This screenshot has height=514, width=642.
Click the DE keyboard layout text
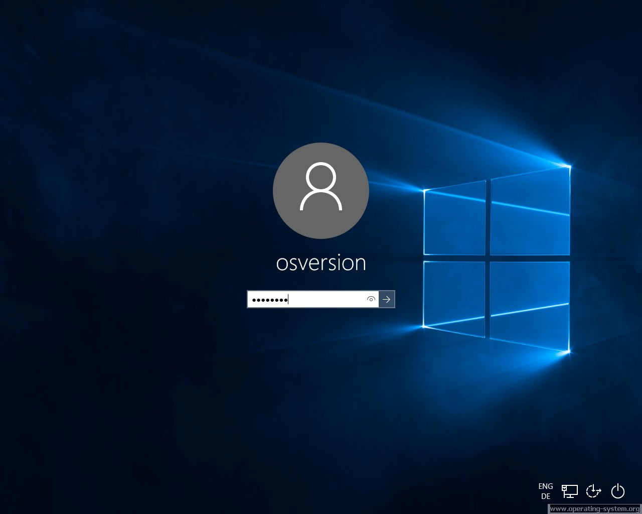coord(546,496)
